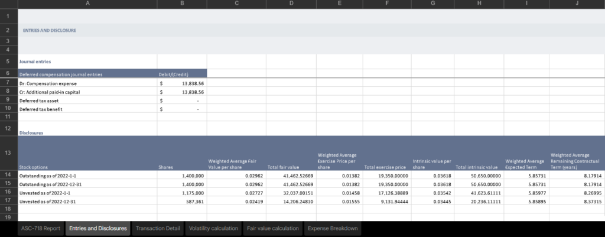The image size is (605, 237).
Task: Select the Debit/(Credit) header cell
Action: (x=182, y=74)
